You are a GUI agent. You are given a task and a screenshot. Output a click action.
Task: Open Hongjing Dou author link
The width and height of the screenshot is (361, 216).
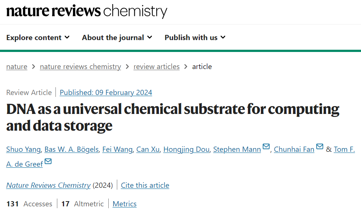186,150
